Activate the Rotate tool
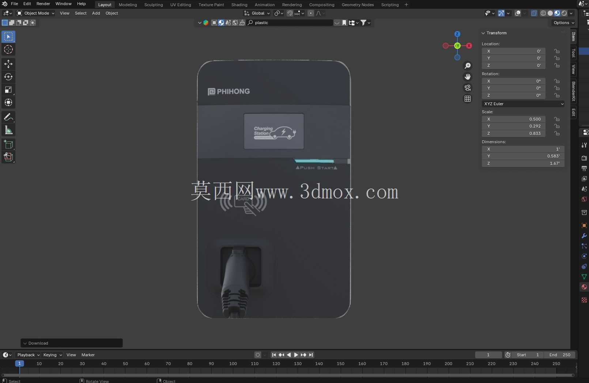Viewport: 589px width, 383px height. pos(8,77)
